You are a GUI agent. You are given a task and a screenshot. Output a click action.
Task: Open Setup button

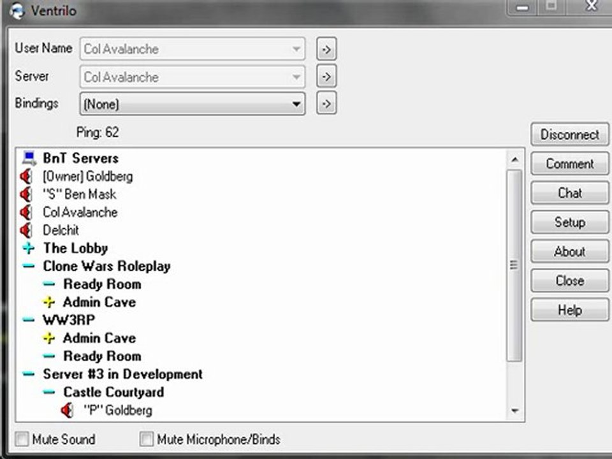point(569,222)
